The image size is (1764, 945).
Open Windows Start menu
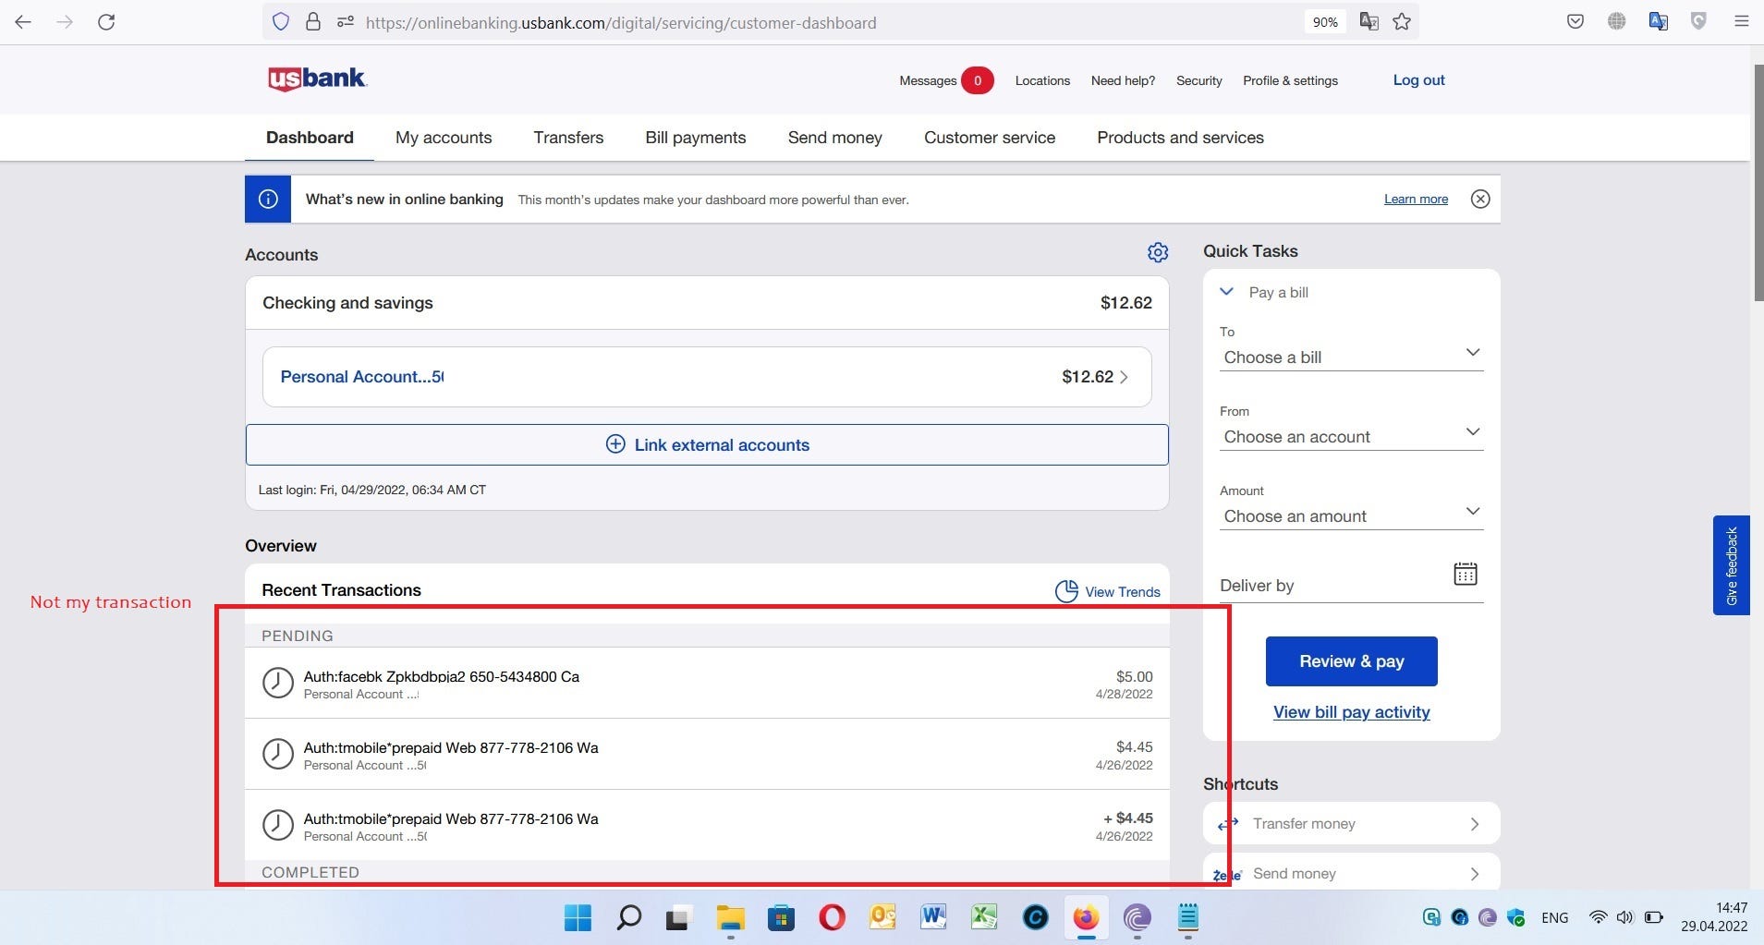pyautogui.click(x=578, y=917)
